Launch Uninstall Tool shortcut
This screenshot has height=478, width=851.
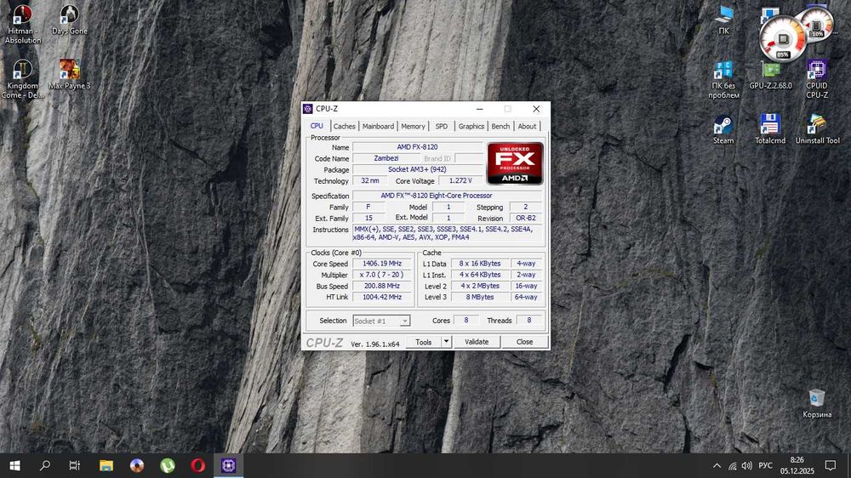tap(817, 129)
